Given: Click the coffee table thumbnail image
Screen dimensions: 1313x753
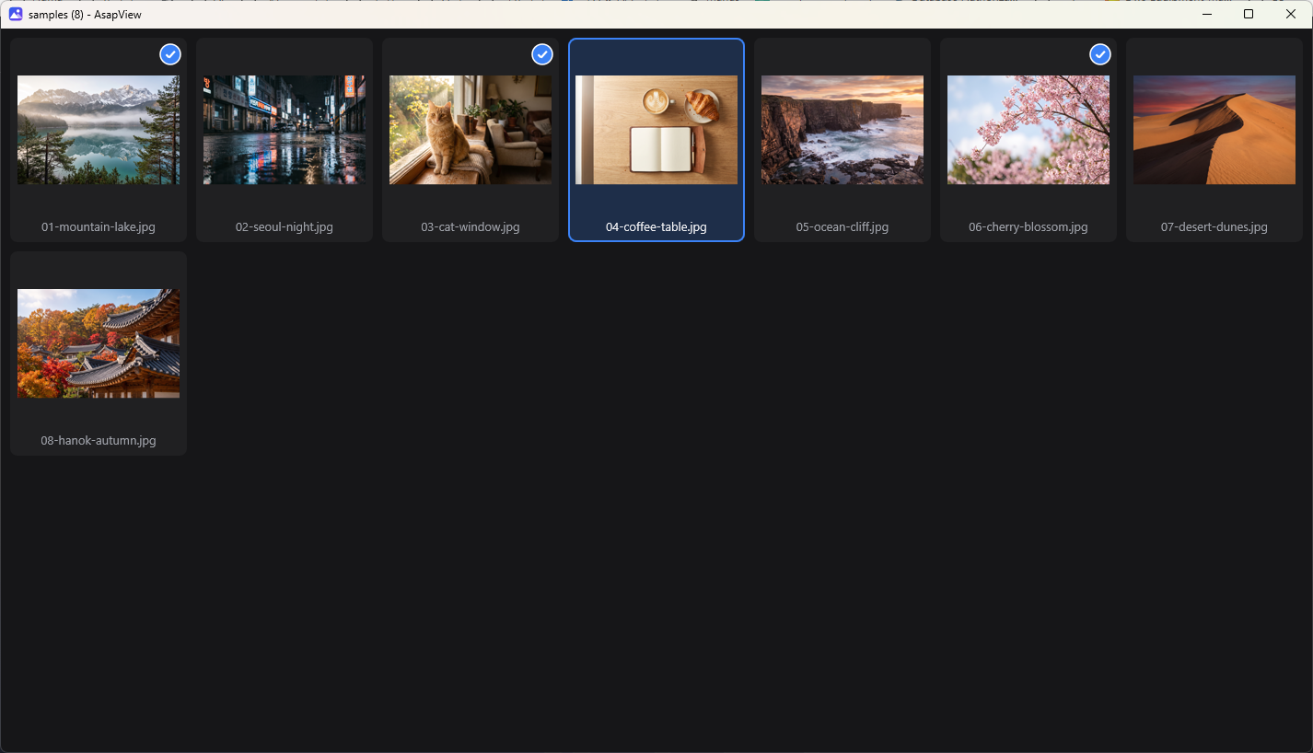Looking at the screenshot, I should [x=656, y=130].
